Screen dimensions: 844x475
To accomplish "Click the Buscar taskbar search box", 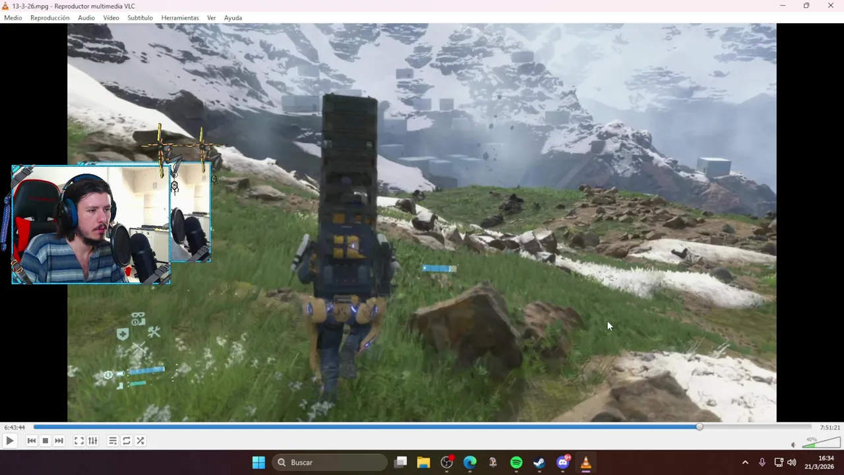I will (x=330, y=462).
